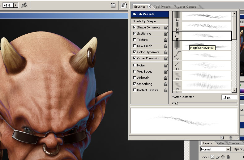Adjust the Master Diameter slider handle
This screenshot has width=244, height=160.
click(x=177, y=103)
